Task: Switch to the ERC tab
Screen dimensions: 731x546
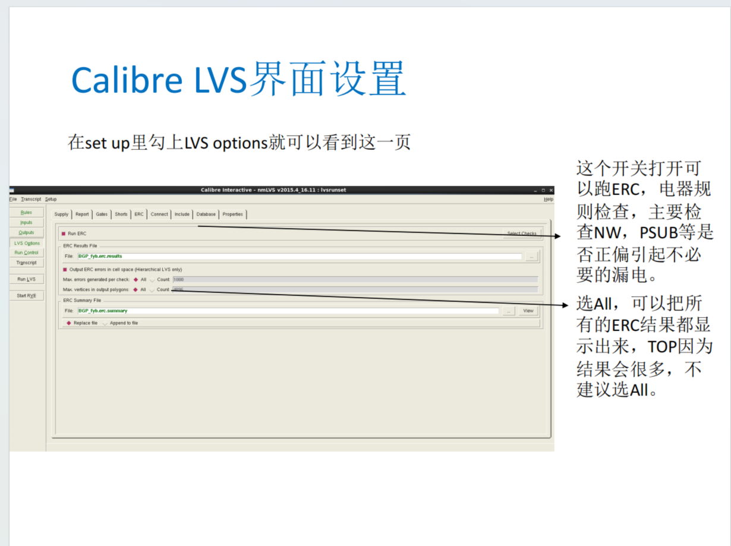Action: point(139,214)
